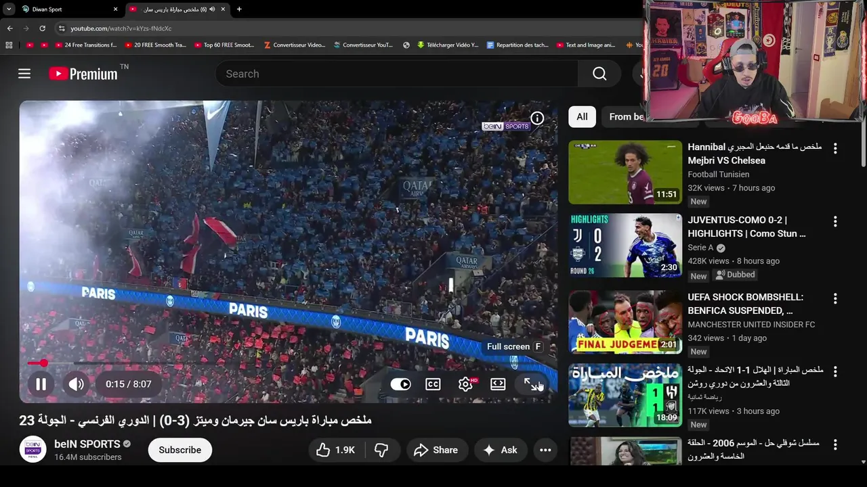Open beIN SPORTS channel name link
The height and width of the screenshot is (487, 867).
pyautogui.click(x=87, y=444)
